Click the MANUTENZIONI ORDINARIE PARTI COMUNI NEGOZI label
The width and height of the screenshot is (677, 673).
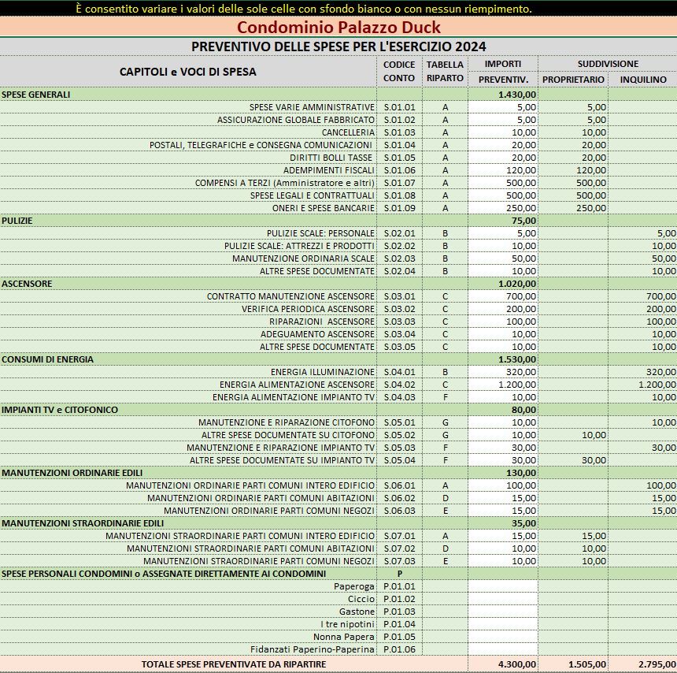[x=269, y=511]
